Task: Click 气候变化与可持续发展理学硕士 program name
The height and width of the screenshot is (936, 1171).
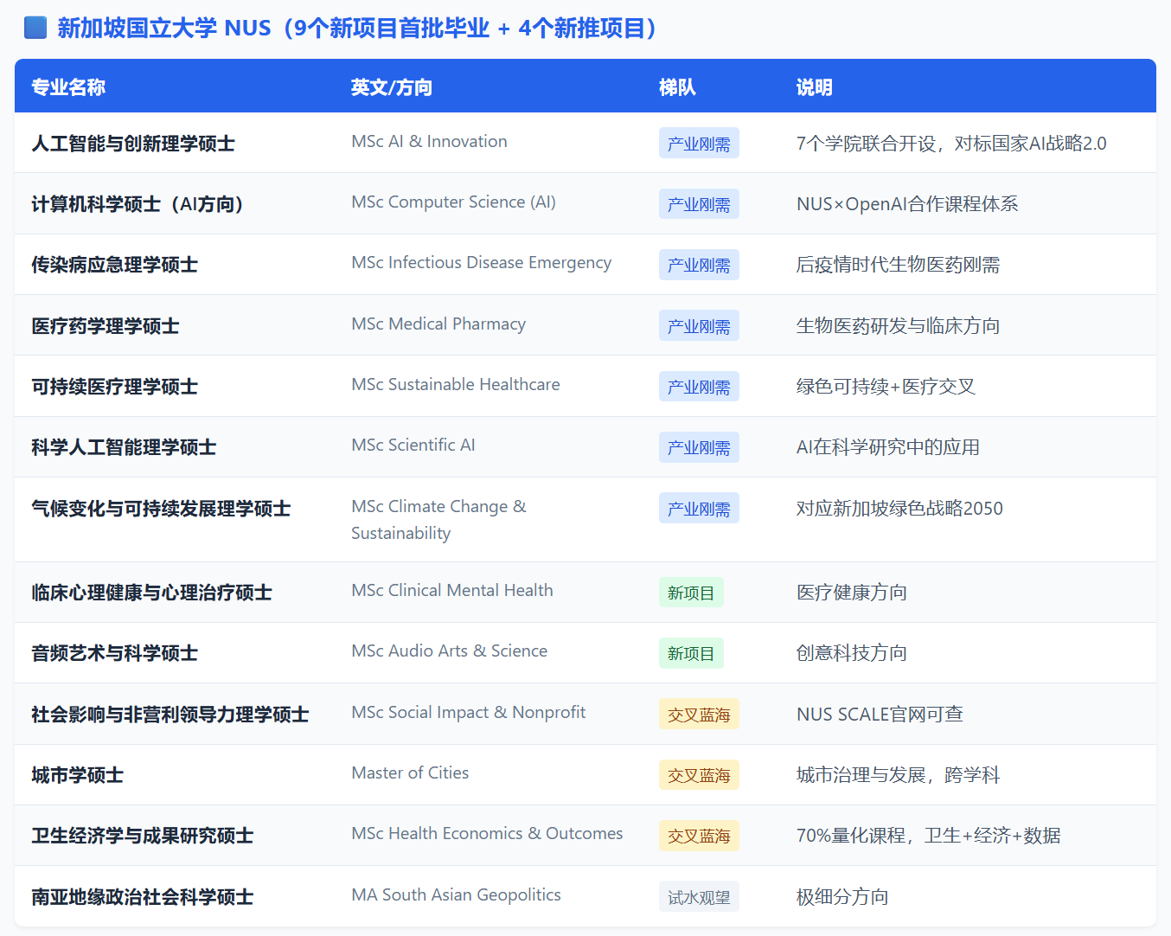Action: [x=161, y=509]
